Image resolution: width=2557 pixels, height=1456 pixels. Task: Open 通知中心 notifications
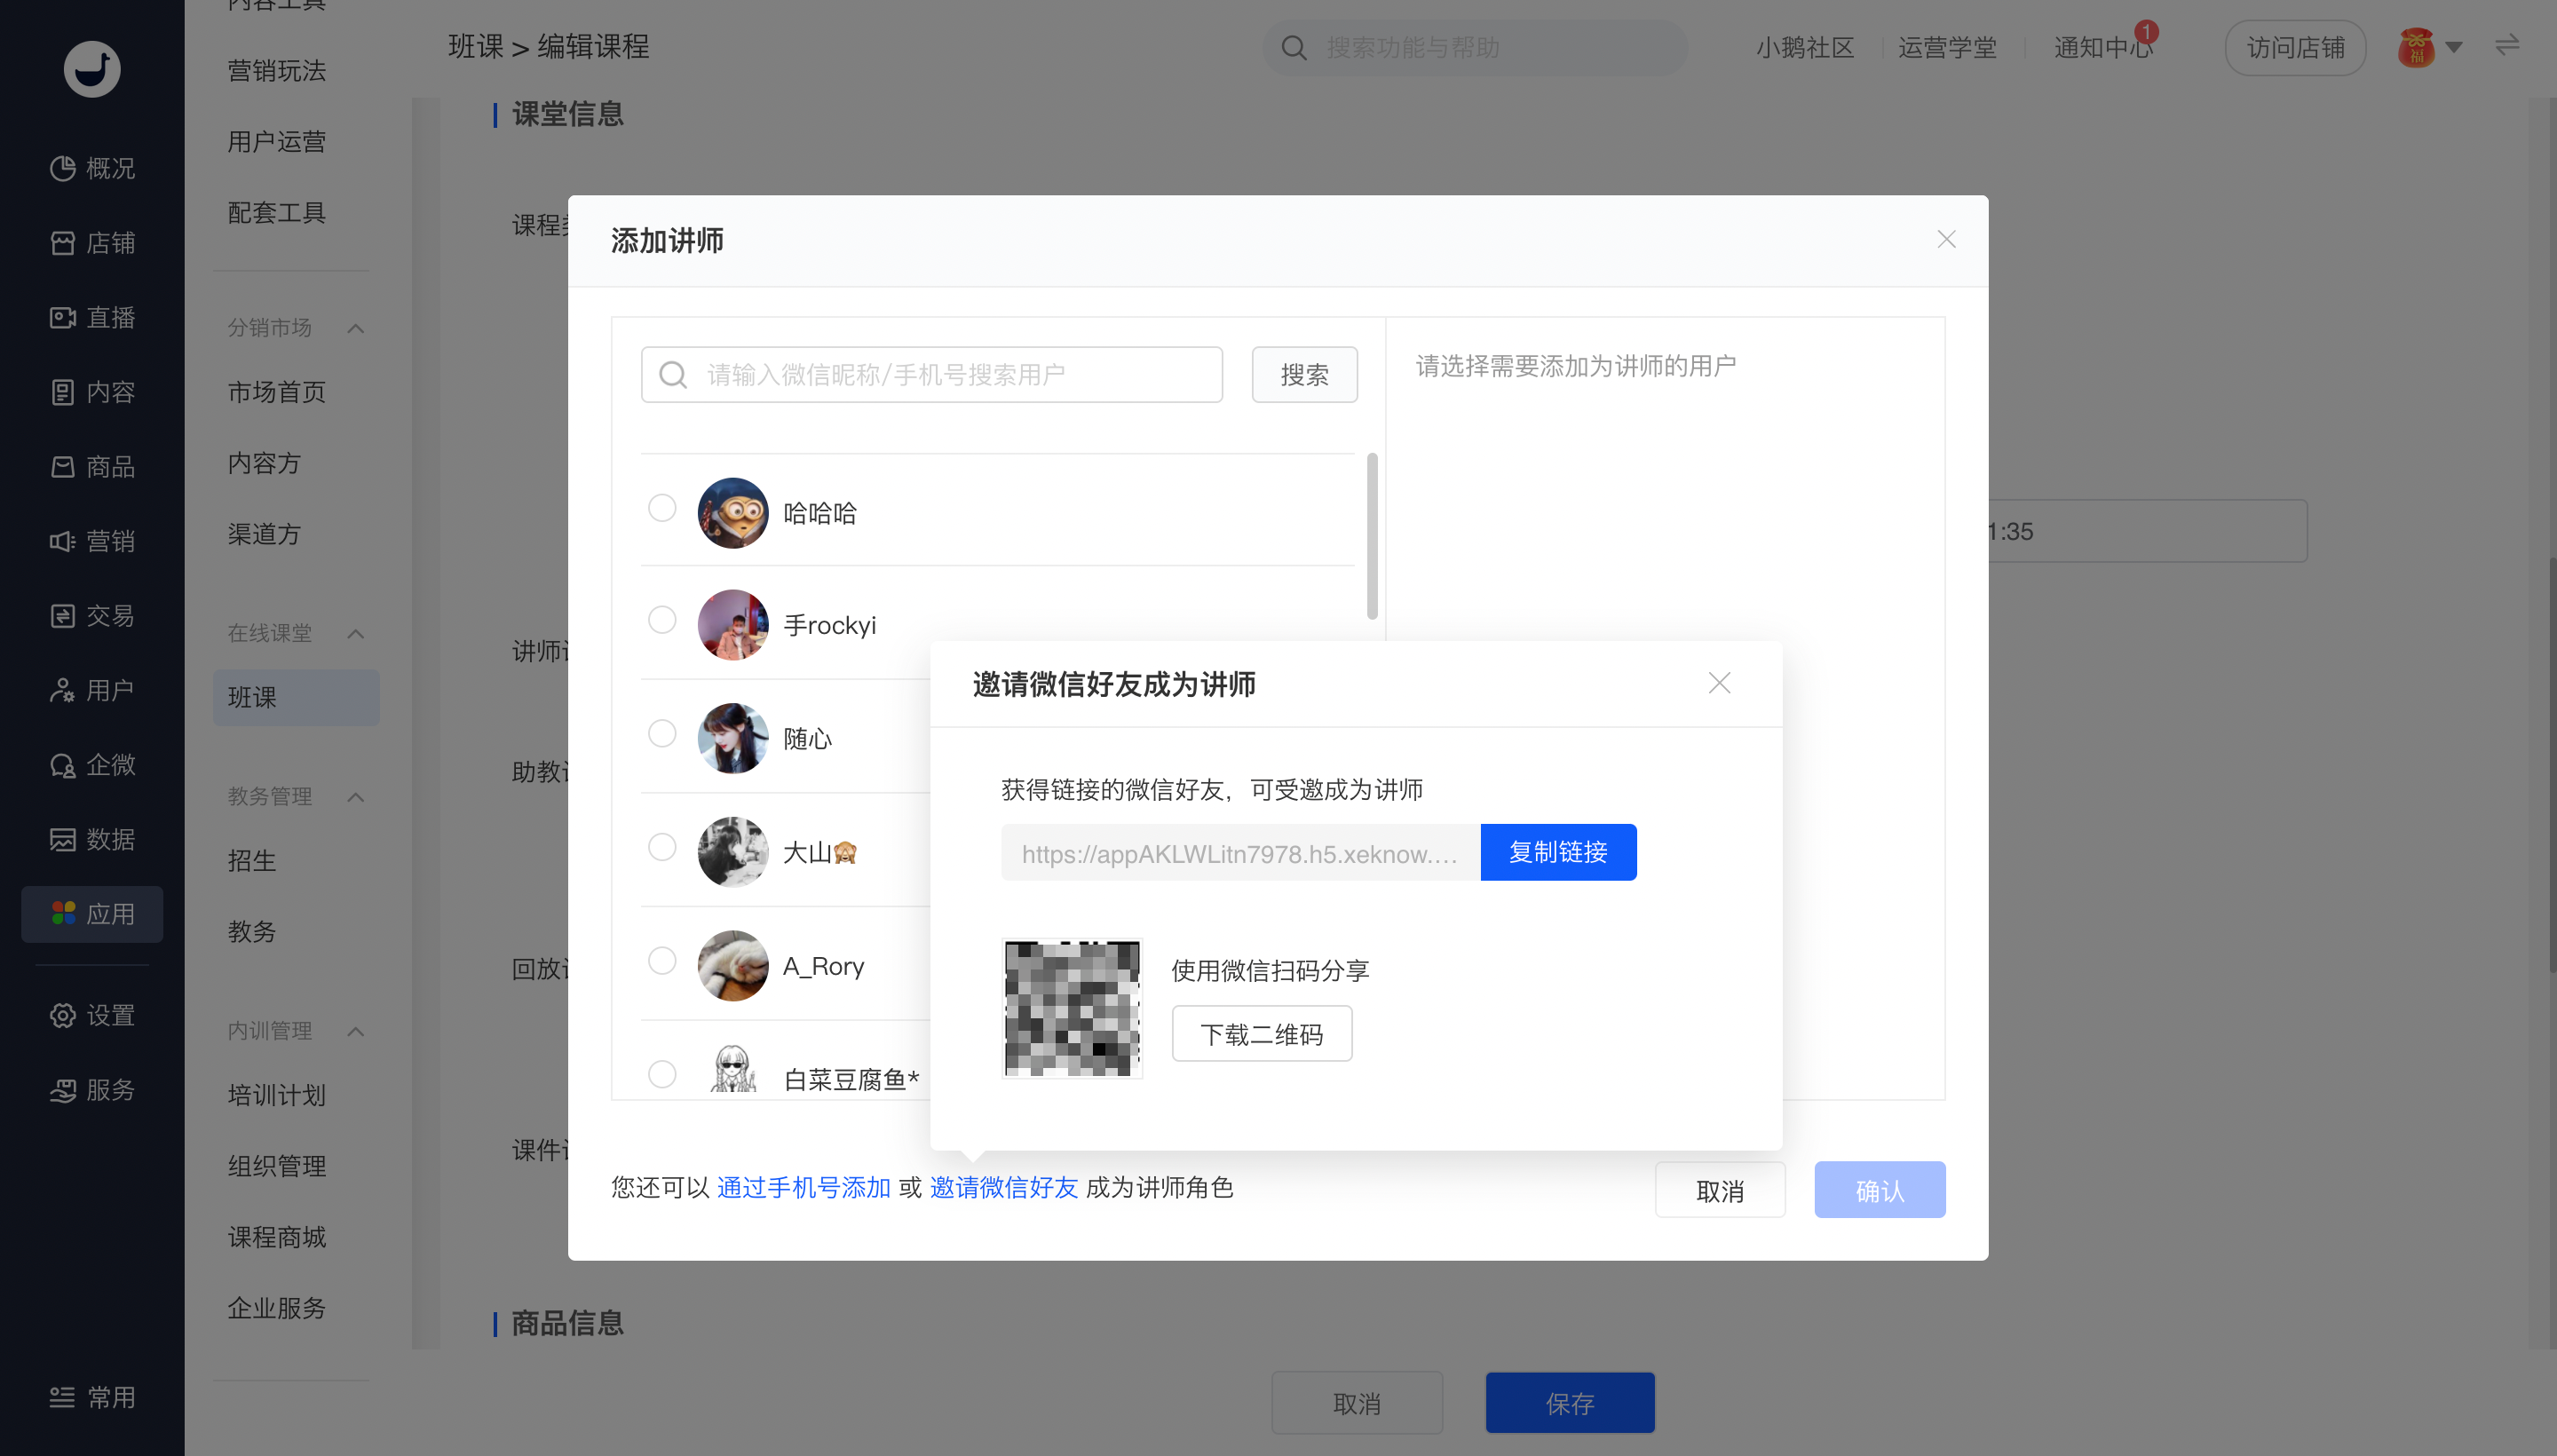(2102, 47)
